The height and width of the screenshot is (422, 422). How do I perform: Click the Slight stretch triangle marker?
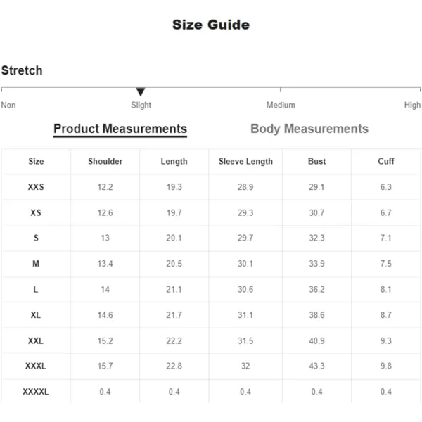pyautogui.click(x=141, y=91)
